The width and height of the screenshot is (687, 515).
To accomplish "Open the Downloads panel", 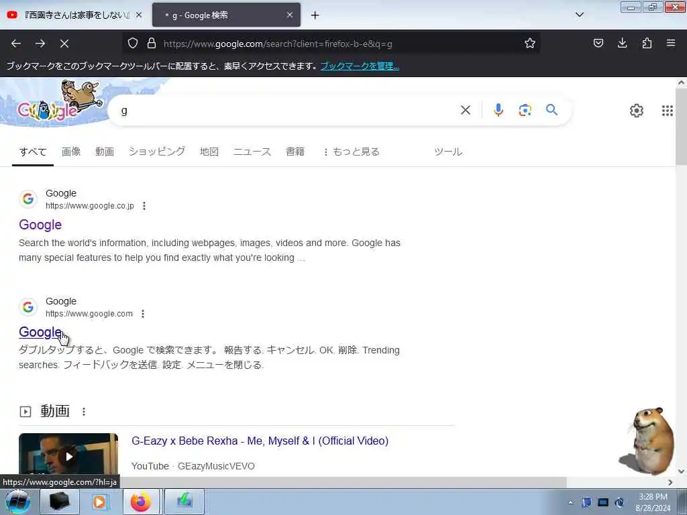I will (x=622, y=43).
